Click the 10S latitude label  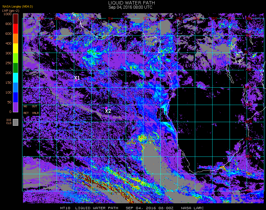point(248,87)
